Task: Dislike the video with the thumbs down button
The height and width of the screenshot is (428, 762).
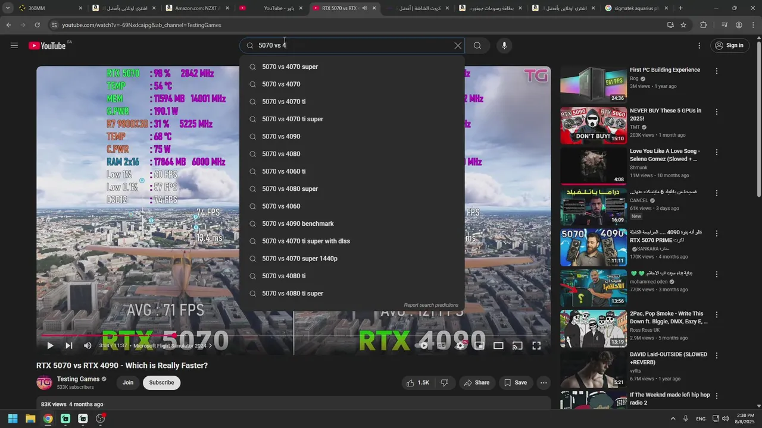Action: click(x=444, y=383)
